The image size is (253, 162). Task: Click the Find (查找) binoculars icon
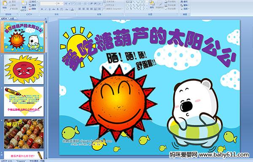[x=182, y=2]
